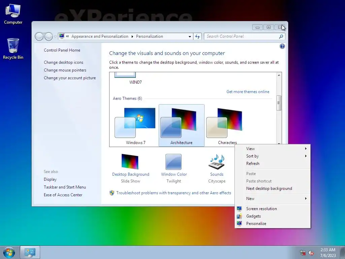Click Get more themes online
345x259 pixels.
248,92
